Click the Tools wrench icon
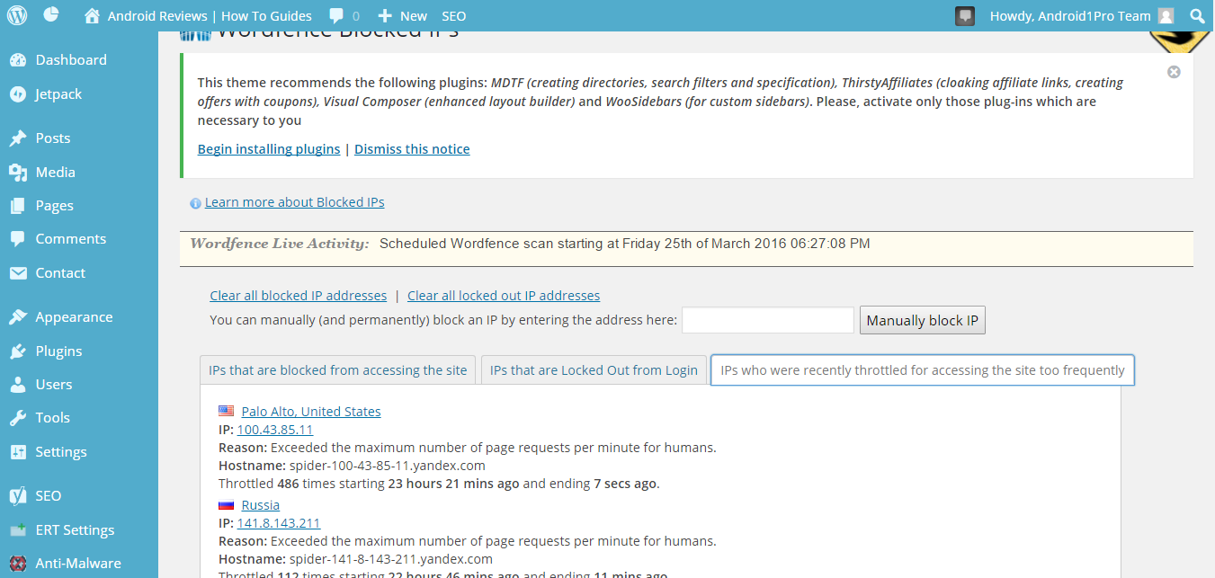The width and height of the screenshot is (1215, 578). 18,418
